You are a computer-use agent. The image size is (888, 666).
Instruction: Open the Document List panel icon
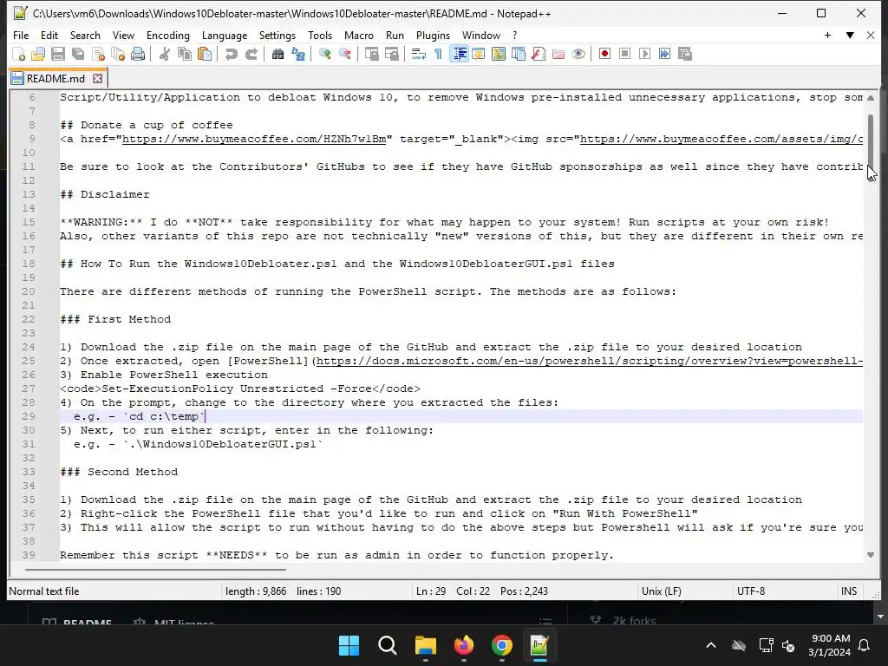coord(519,54)
